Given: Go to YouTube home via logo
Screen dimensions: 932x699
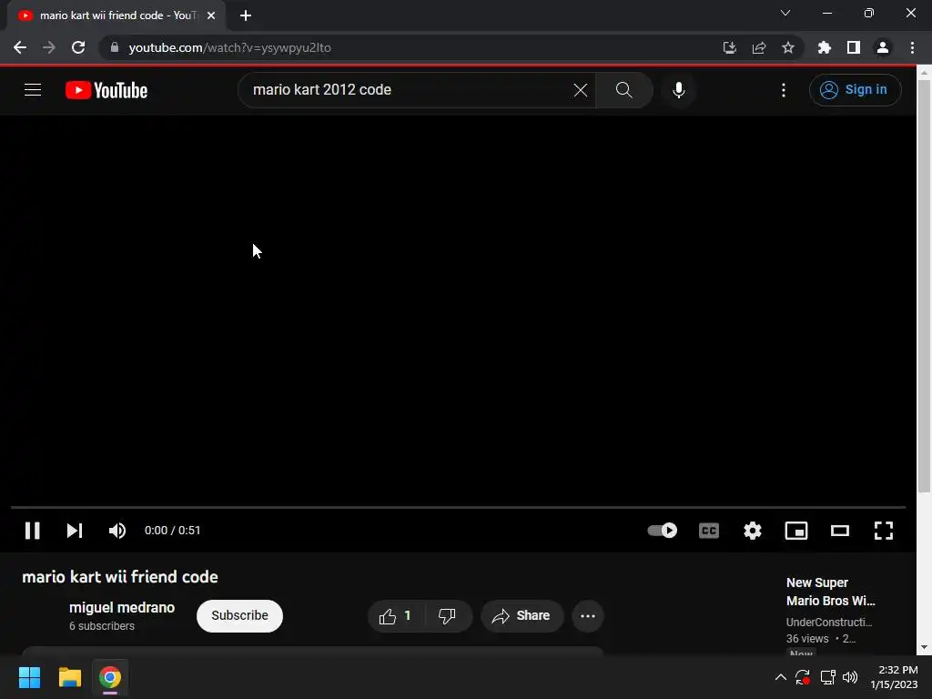Looking at the screenshot, I should (x=106, y=90).
